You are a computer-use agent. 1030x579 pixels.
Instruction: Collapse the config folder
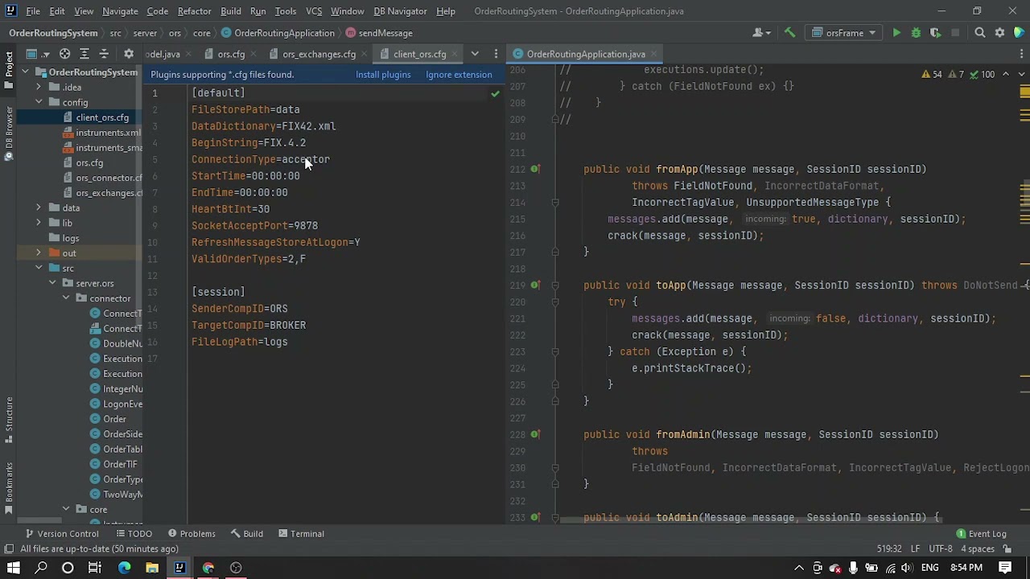(39, 102)
